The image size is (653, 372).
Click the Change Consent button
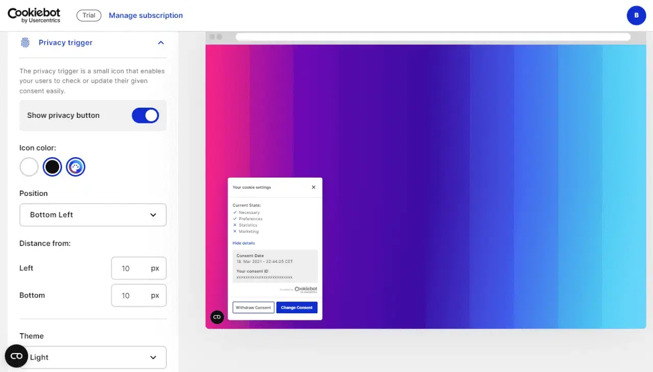pyautogui.click(x=297, y=307)
